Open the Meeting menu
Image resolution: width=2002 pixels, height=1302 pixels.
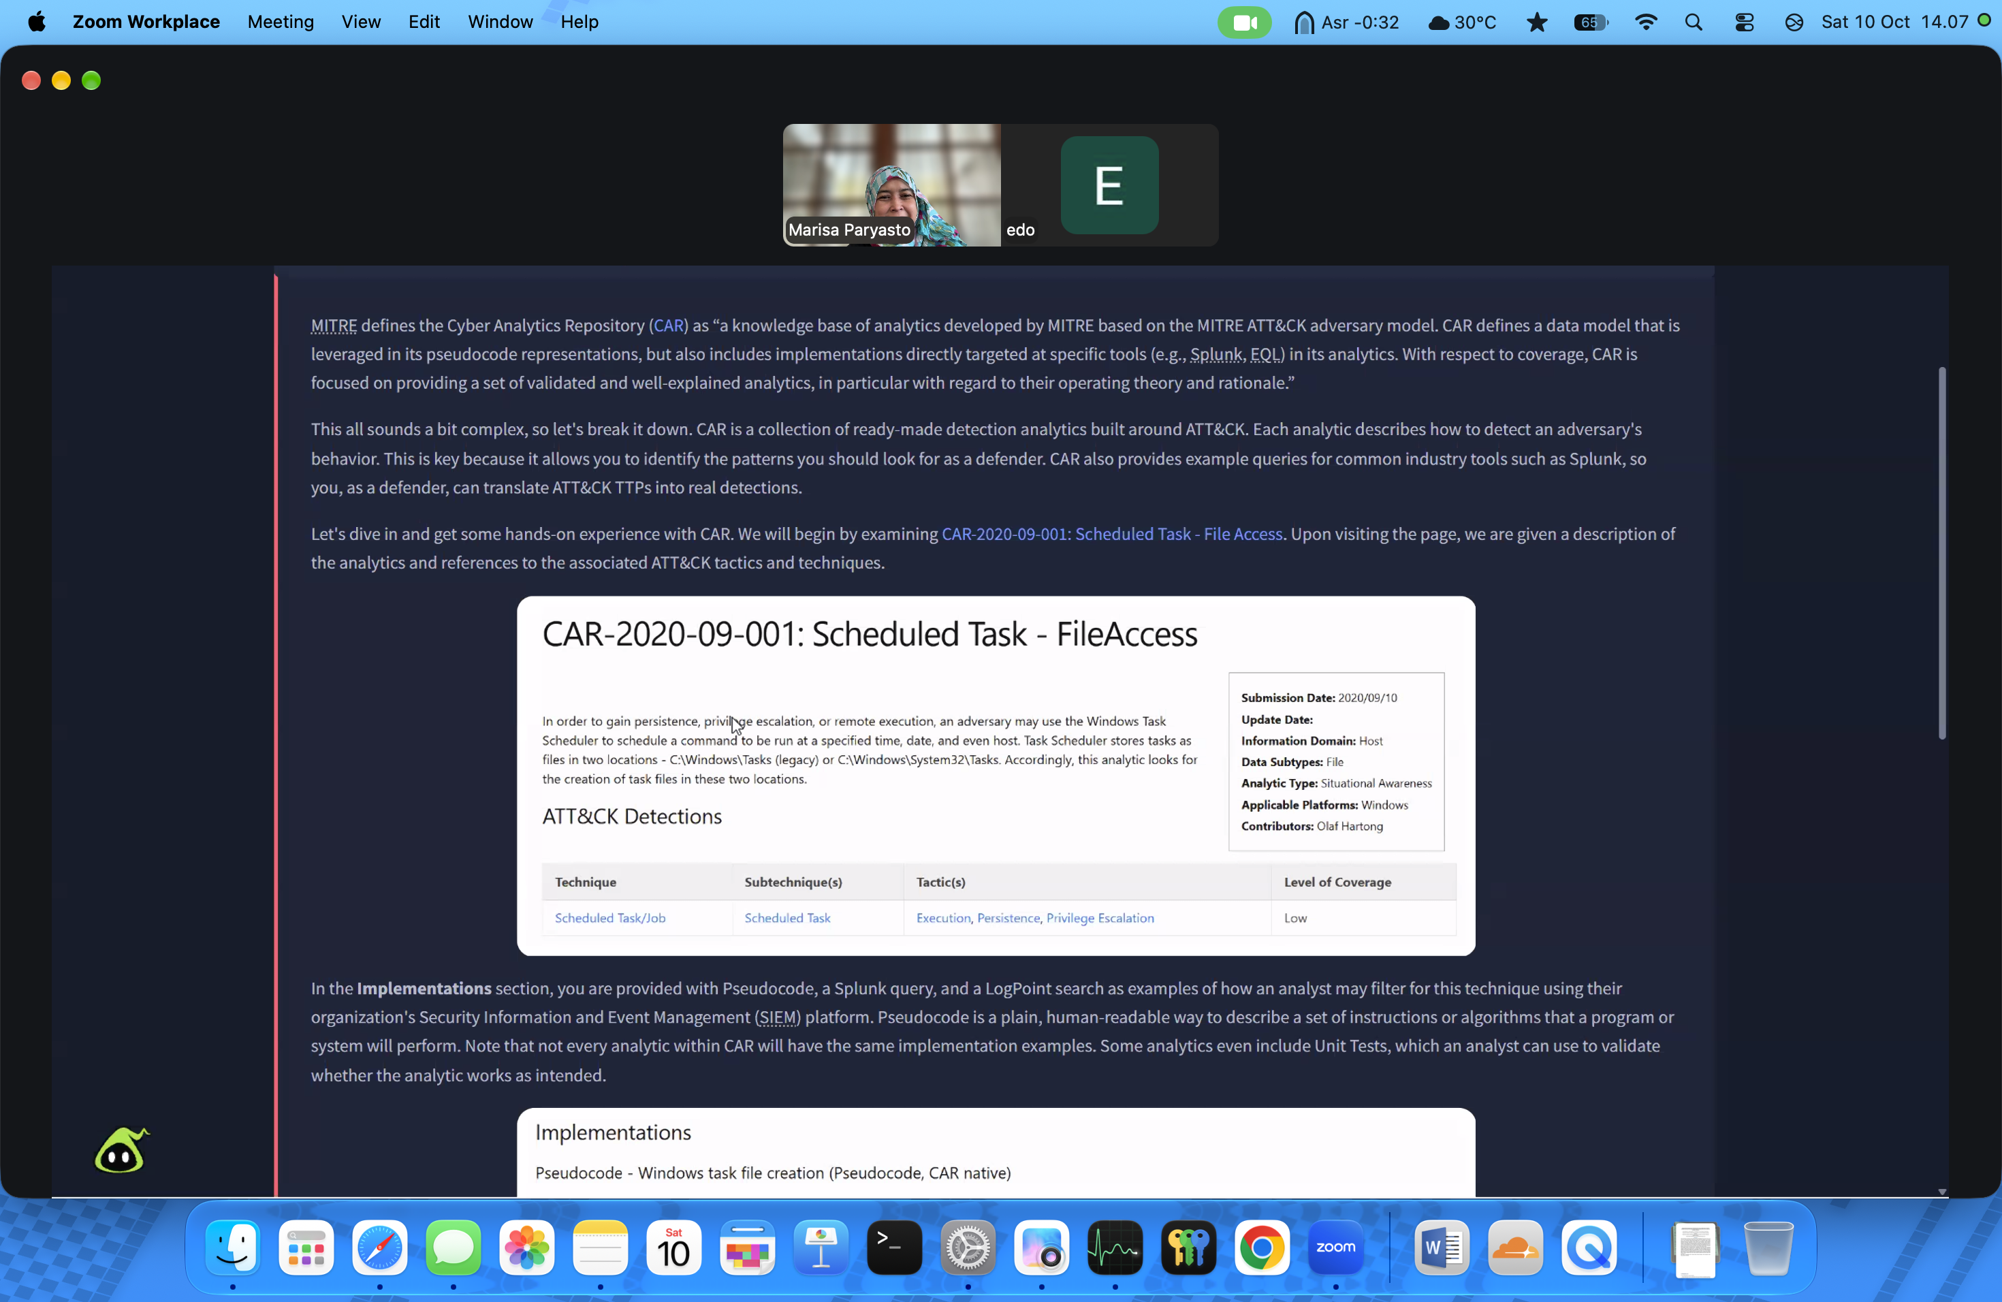tap(280, 22)
